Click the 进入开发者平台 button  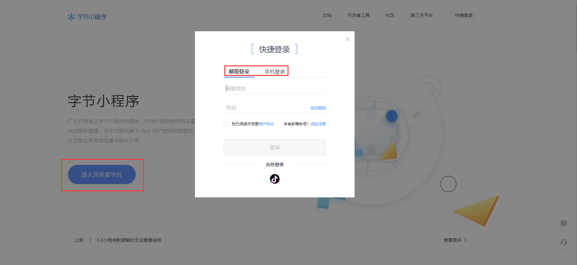click(x=102, y=174)
